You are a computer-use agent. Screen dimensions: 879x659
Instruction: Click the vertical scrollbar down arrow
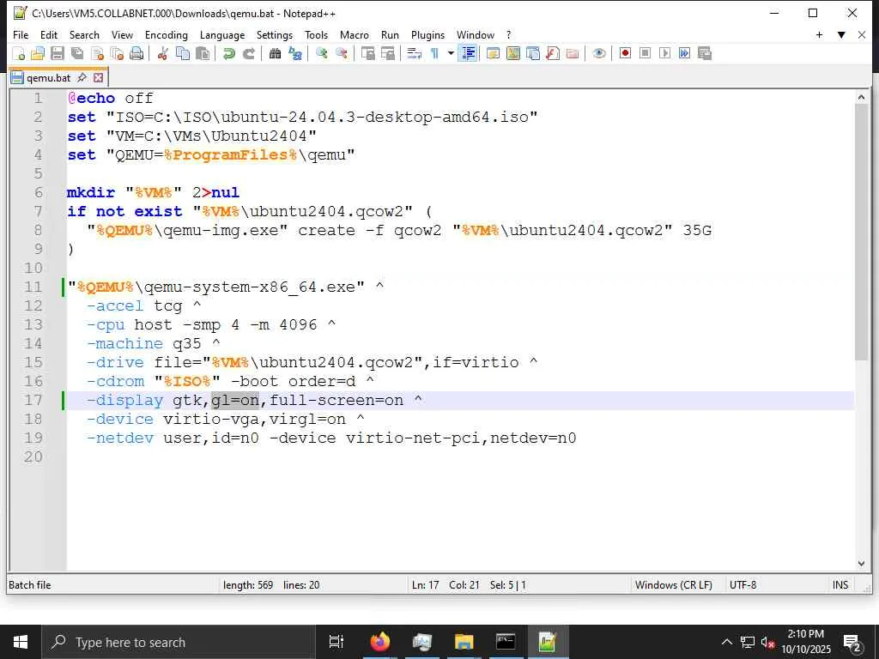point(861,564)
